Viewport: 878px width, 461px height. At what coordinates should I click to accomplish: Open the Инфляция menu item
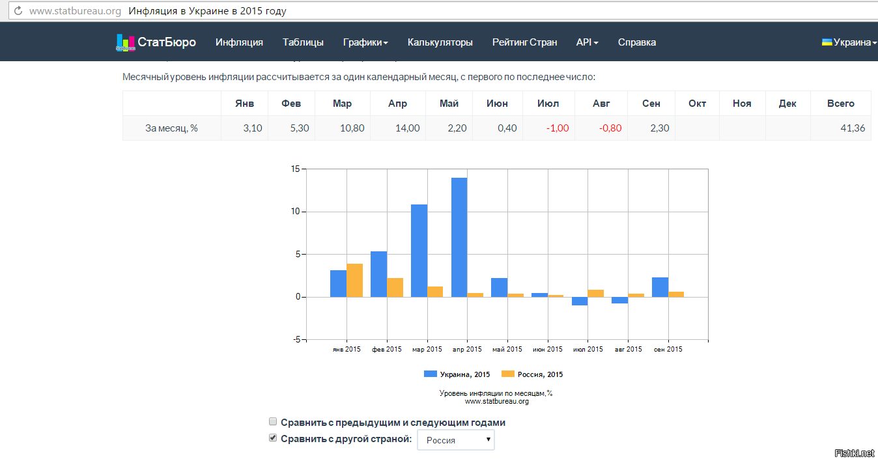pyautogui.click(x=239, y=42)
